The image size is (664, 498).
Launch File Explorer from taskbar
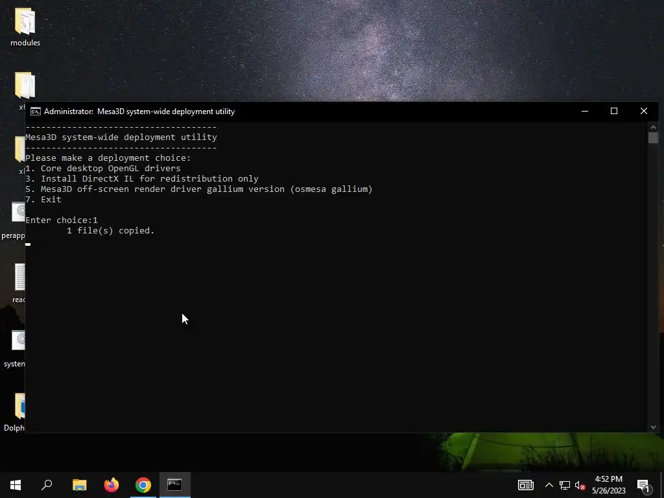[x=79, y=485]
